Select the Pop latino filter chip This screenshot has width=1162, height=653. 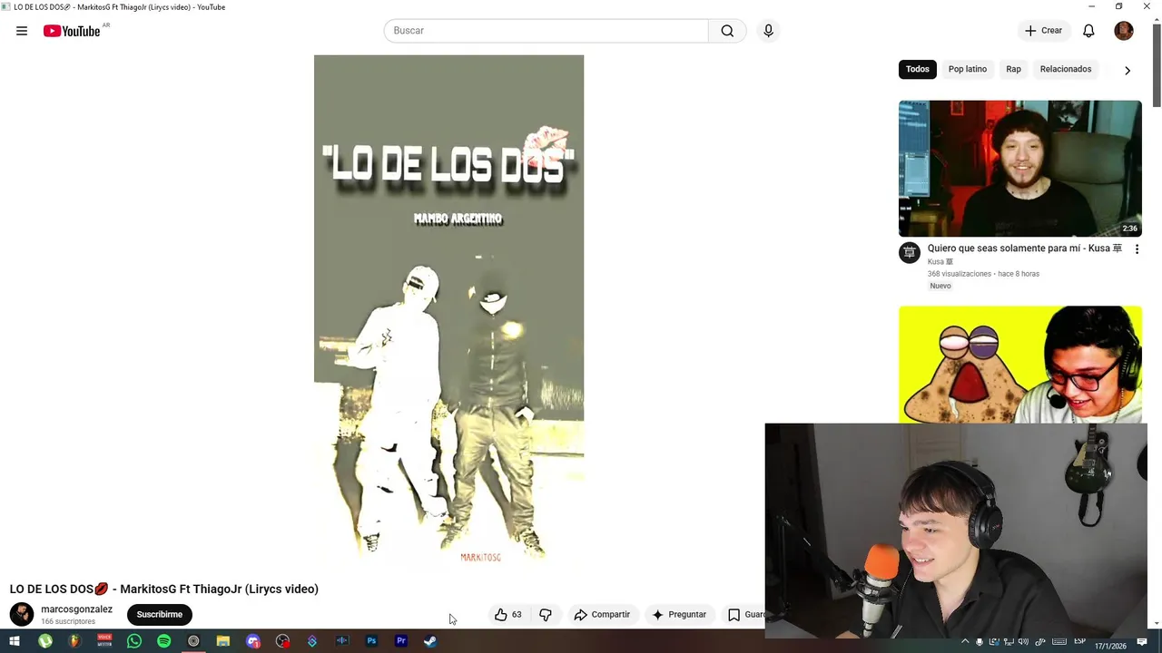[x=968, y=69]
